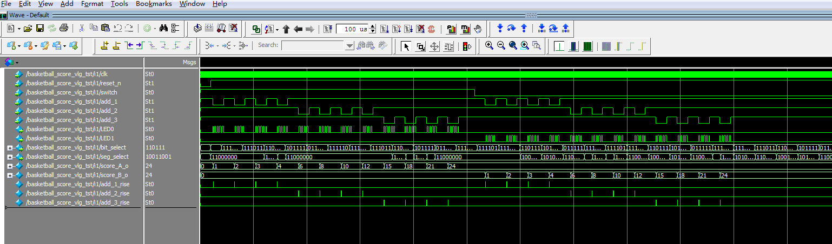
Task: Click the Zoom In magnifier
Action: click(489, 46)
